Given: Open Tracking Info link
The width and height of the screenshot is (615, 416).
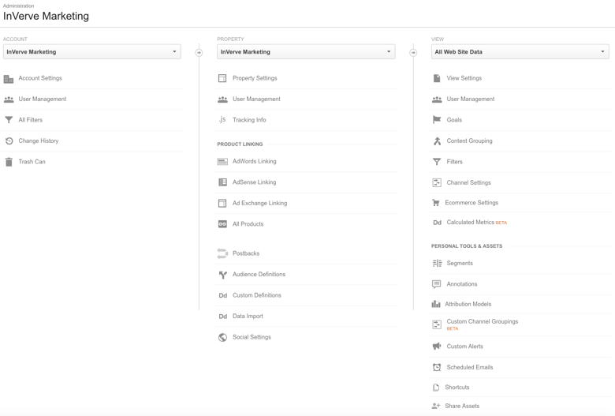Looking at the screenshot, I should coord(249,120).
